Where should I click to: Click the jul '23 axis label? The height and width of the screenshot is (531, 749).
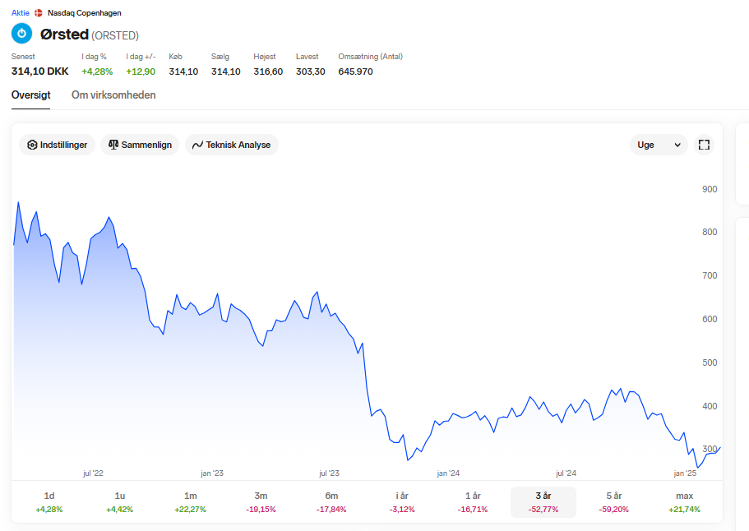pos(329,473)
